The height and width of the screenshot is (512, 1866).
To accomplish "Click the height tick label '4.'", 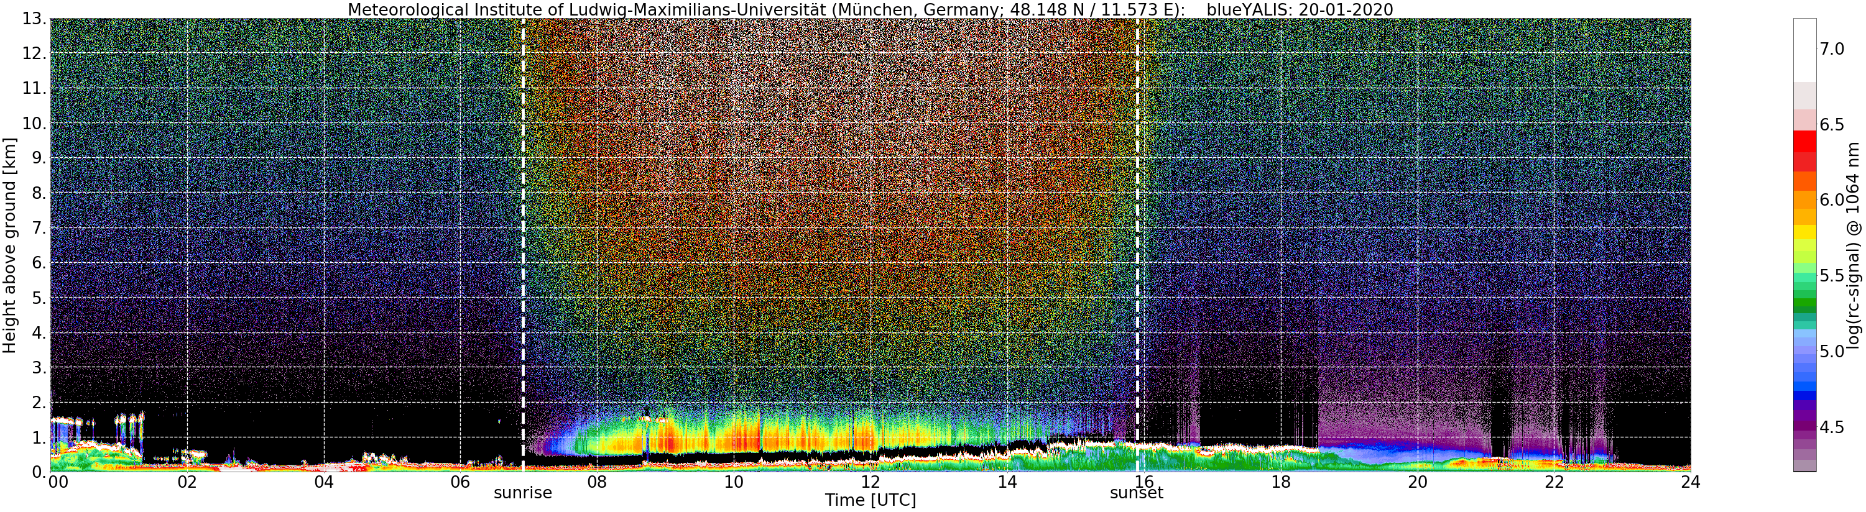I will 38,332.
